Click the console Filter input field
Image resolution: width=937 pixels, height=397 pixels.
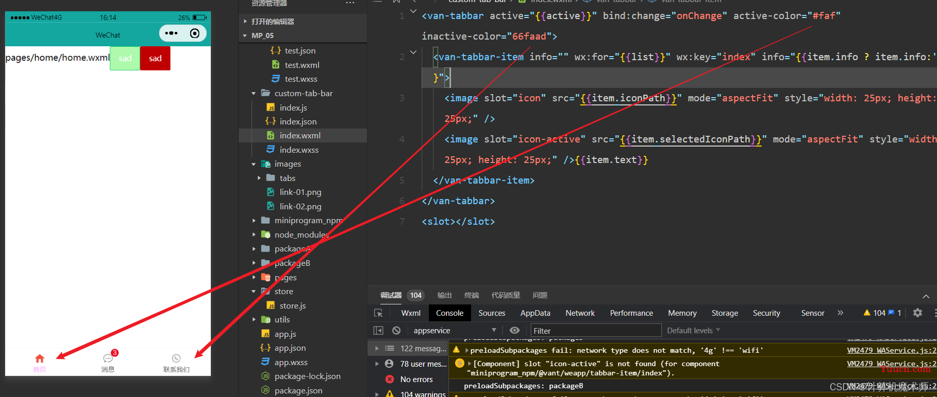click(x=596, y=331)
